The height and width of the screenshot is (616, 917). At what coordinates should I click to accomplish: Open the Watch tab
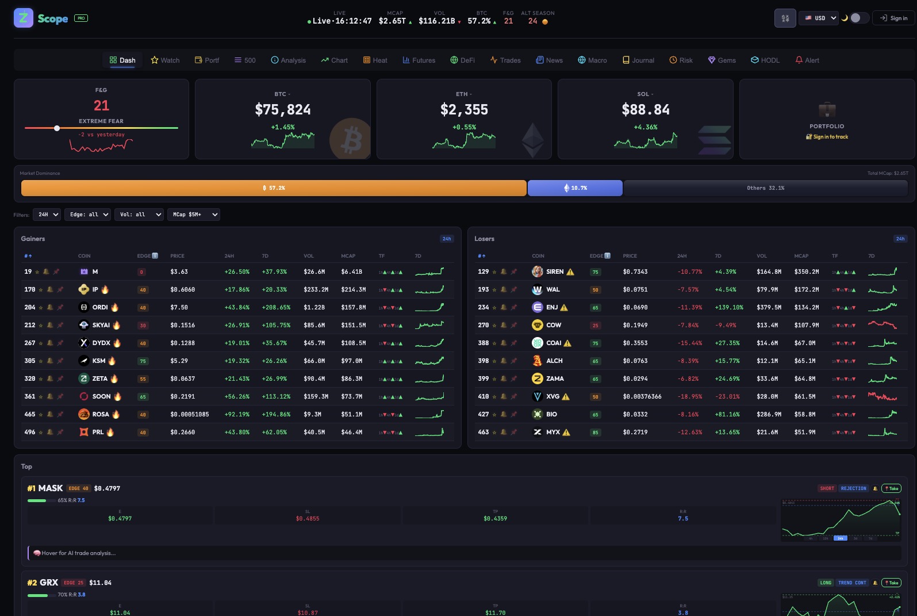pyautogui.click(x=165, y=60)
